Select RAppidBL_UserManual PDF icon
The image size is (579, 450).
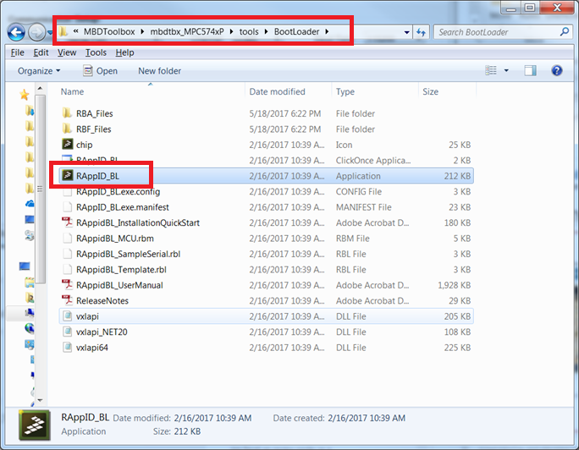67,285
